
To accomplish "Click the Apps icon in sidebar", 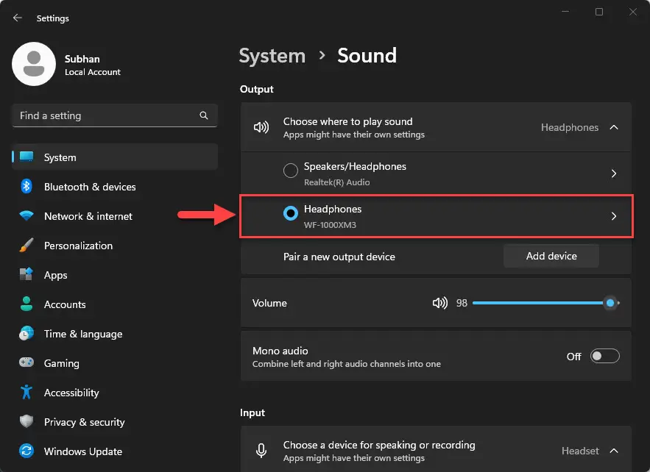I will (27, 274).
